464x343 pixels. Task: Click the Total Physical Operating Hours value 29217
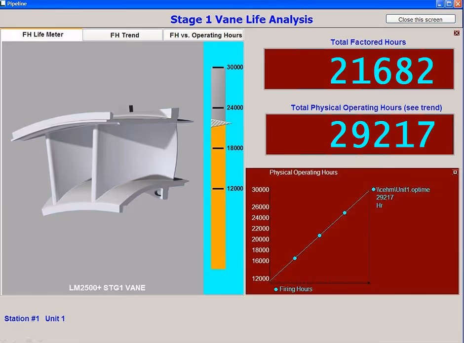click(x=382, y=134)
